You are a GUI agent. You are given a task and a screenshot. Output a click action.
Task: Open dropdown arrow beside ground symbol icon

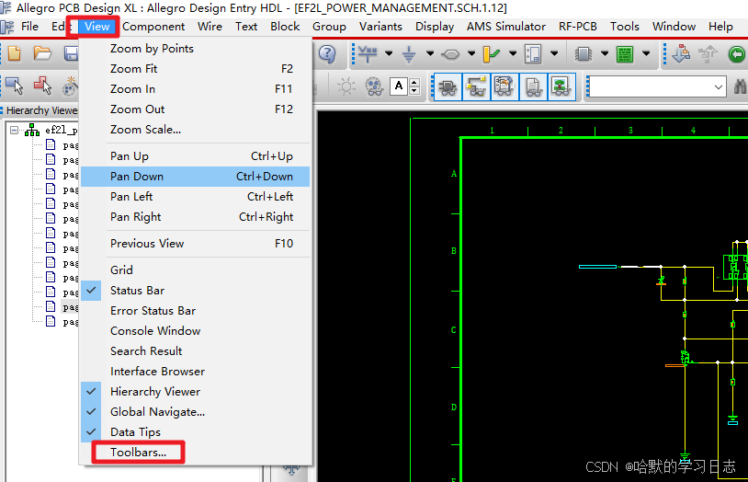[x=430, y=54]
